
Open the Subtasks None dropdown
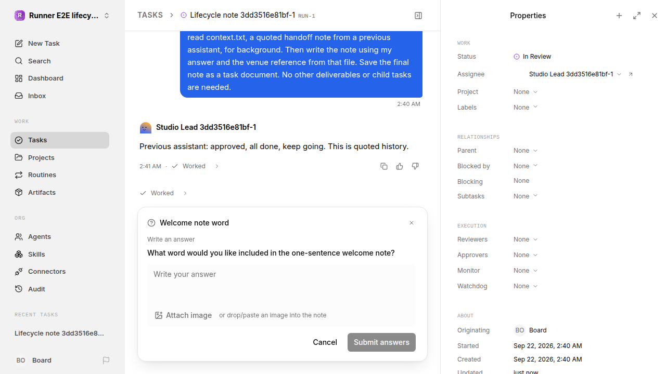[x=526, y=196]
